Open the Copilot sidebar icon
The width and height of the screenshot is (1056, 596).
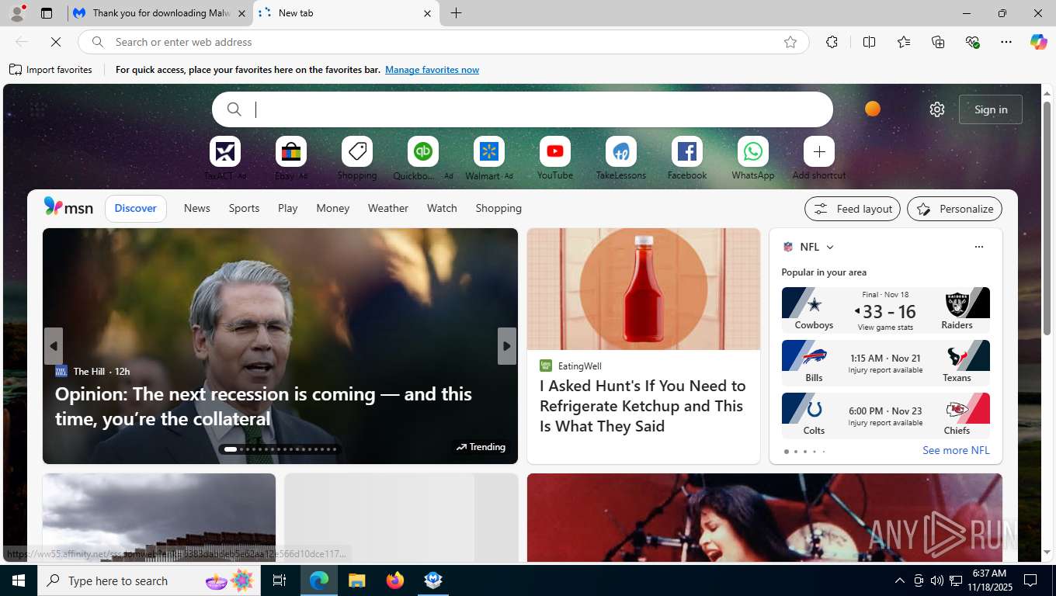tap(1038, 42)
